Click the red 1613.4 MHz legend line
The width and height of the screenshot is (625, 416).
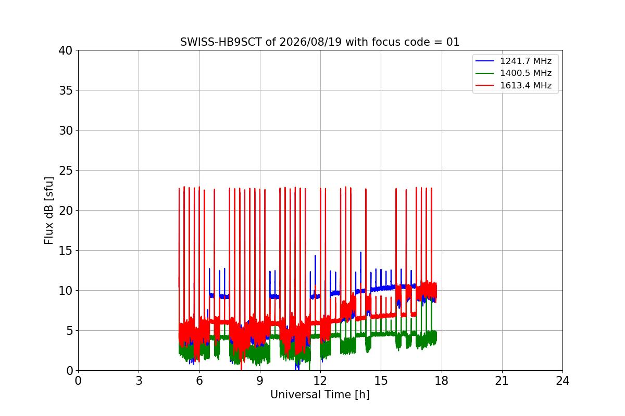click(x=486, y=86)
